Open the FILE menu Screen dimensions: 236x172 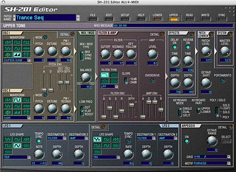pos(93,19)
